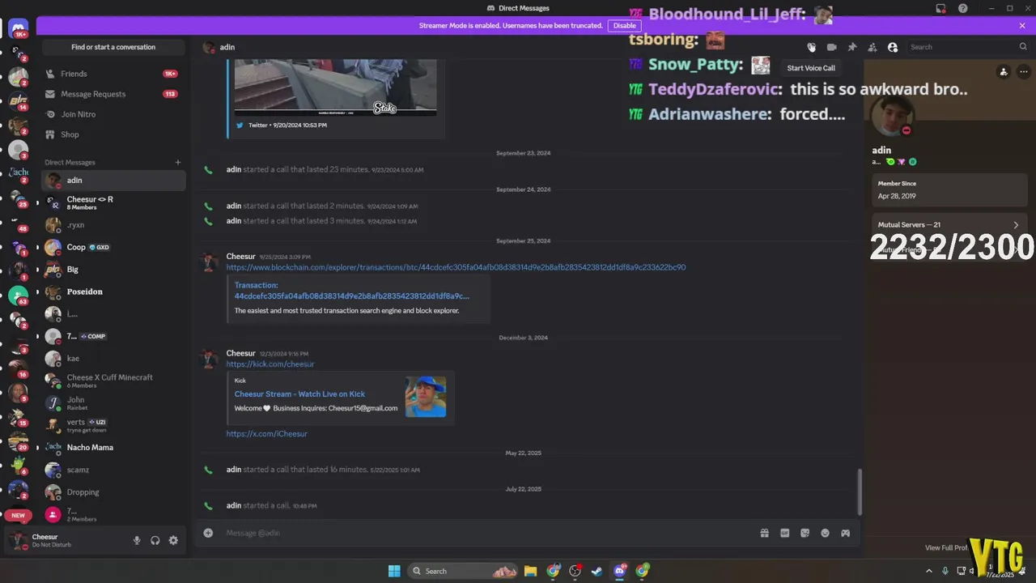
Task: Disable Streamer Mode
Action: point(624,25)
